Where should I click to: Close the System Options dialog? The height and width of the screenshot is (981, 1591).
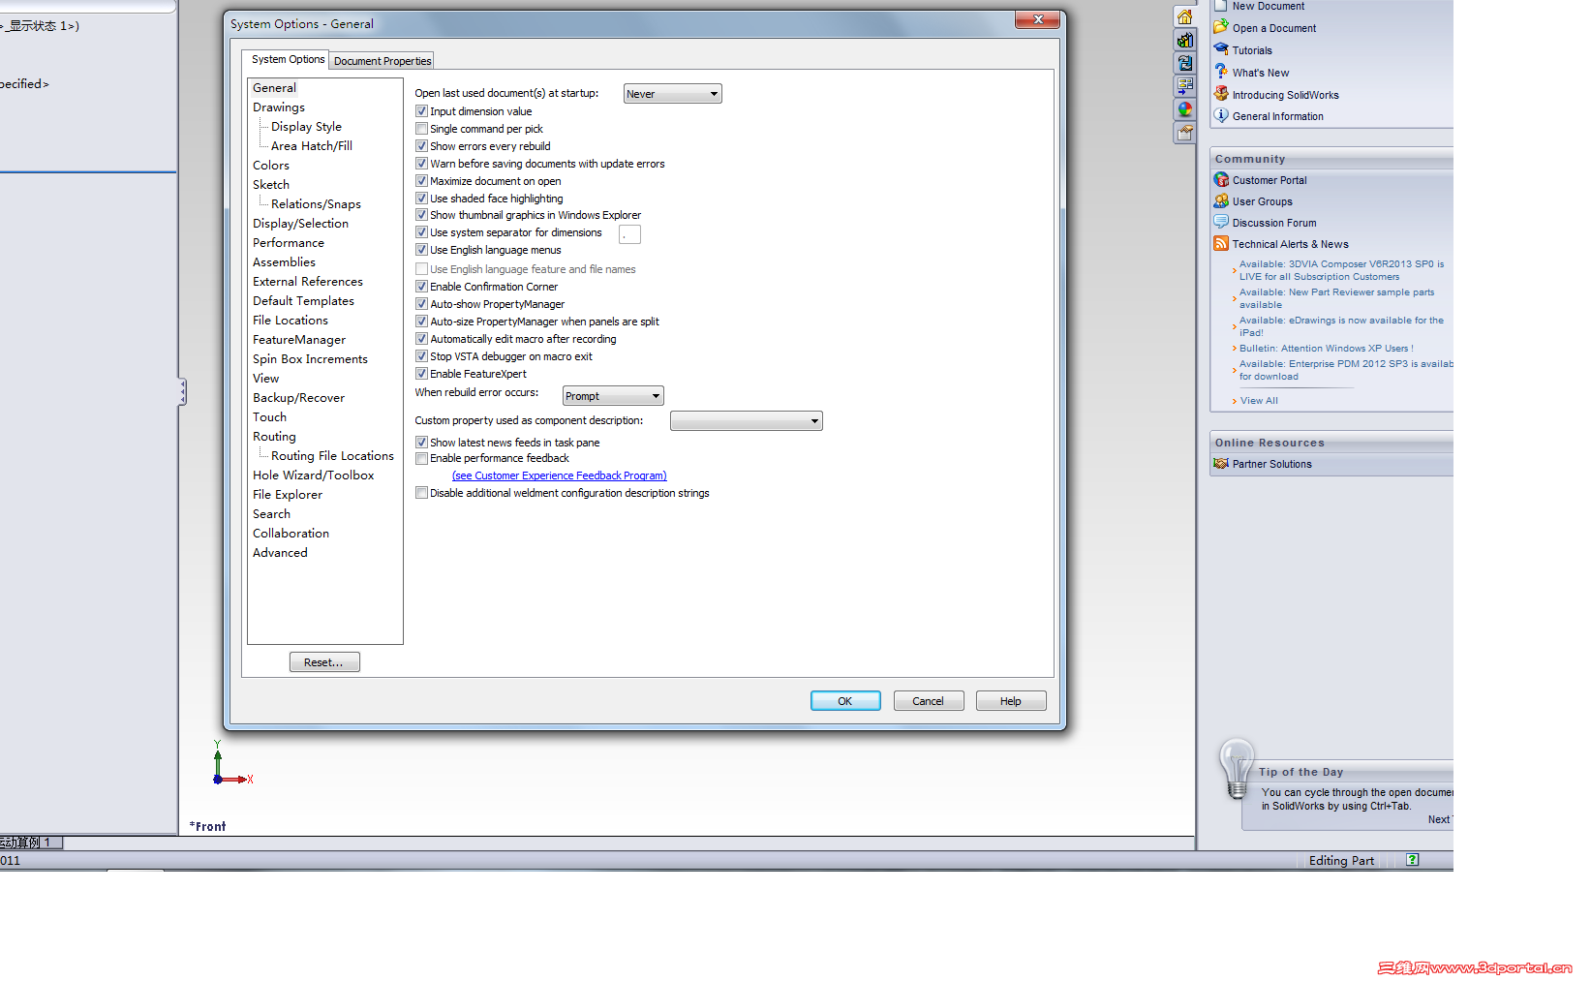(x=1039, y=19)
